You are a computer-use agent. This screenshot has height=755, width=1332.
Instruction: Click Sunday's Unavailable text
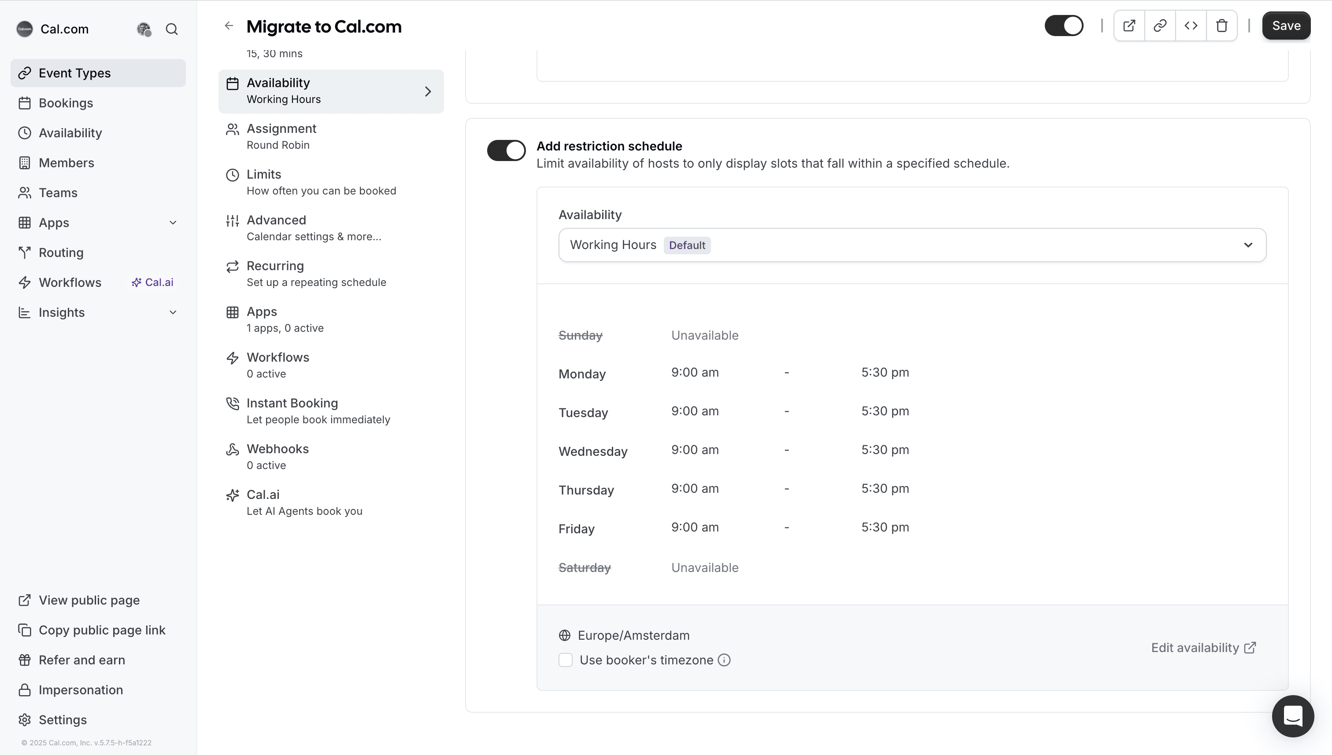pos(704,336)
